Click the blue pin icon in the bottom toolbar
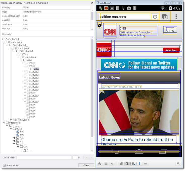Image resolution: width=186 pixels, height=171 pixels. tap(140, 164)
